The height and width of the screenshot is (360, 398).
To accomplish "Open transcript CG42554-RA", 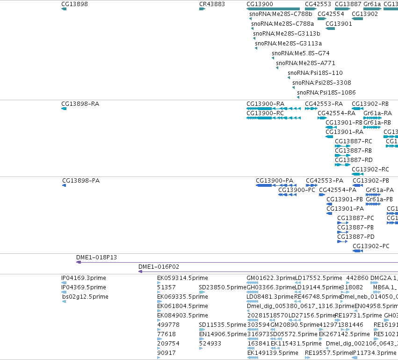I will pyautogui.click(x=336, y=113).
